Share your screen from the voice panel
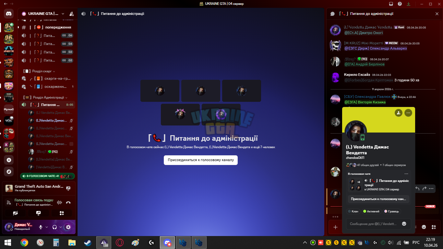 [x=38, y=213]
